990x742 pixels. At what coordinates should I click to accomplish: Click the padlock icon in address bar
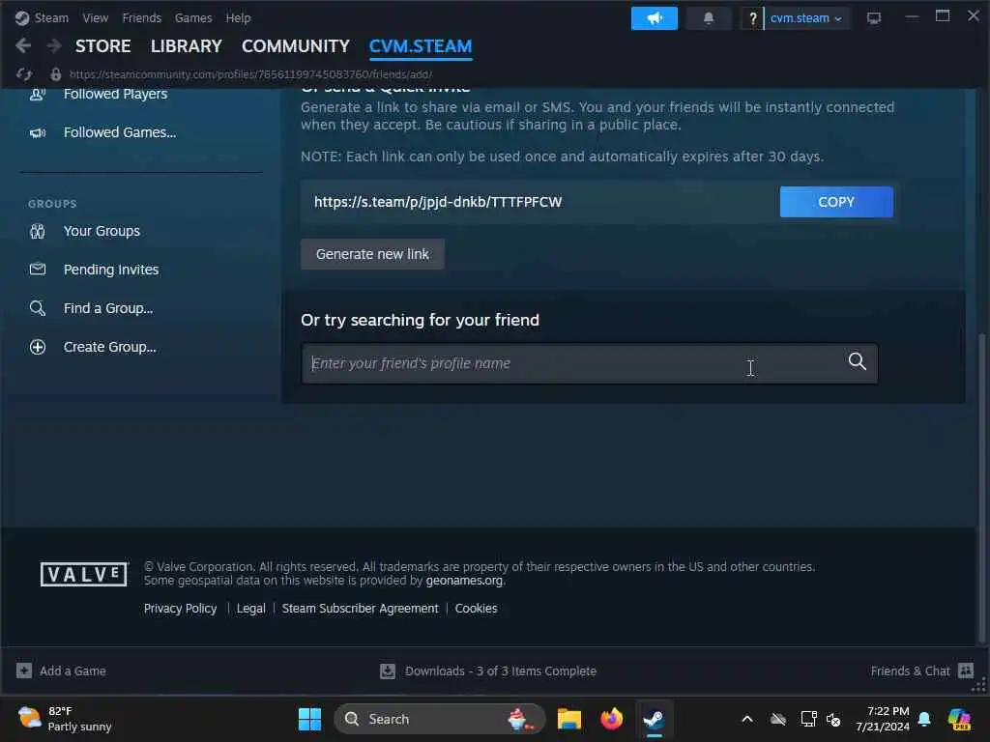[x=55, y=74]
